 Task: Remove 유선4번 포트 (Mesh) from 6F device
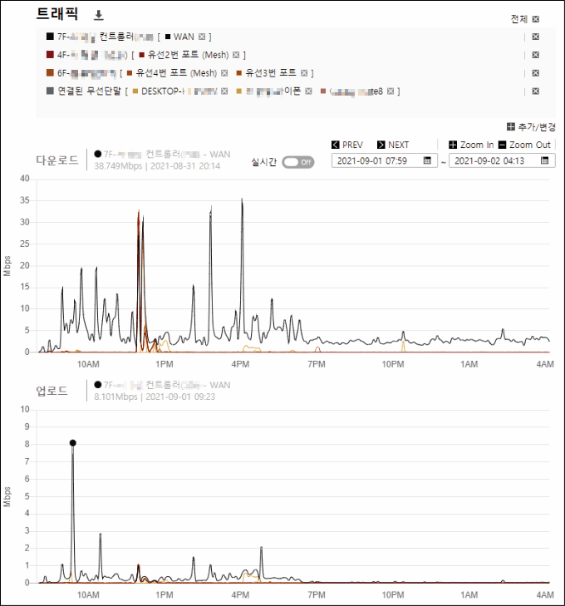pos(224,73)
